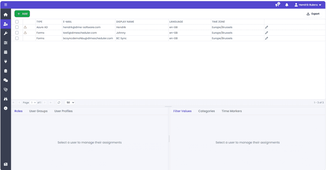Switch to the Categories tab
Screen dimensions: 326x170
point(206,111)
